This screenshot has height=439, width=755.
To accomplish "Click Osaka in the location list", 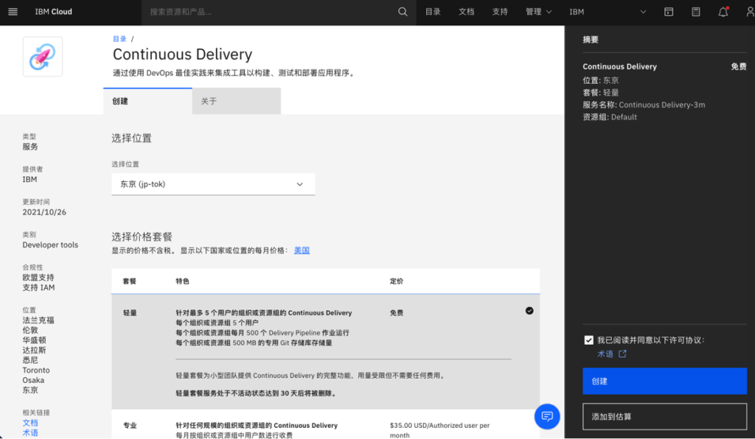I will tap(33, 380).
